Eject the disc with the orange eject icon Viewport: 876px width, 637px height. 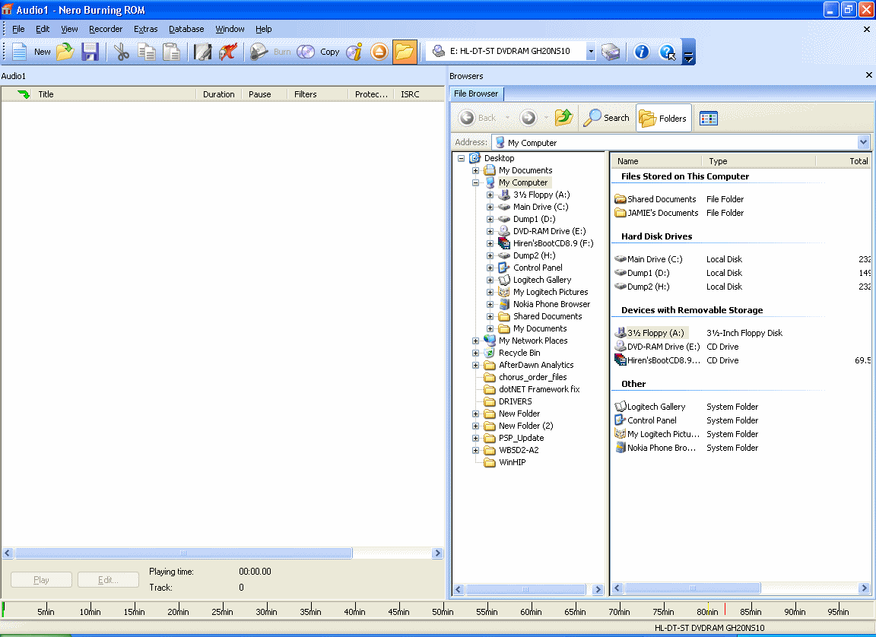tap(379, 52)
